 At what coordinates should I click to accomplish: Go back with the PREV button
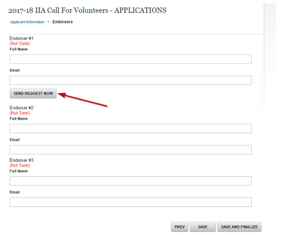click(180, 227)
